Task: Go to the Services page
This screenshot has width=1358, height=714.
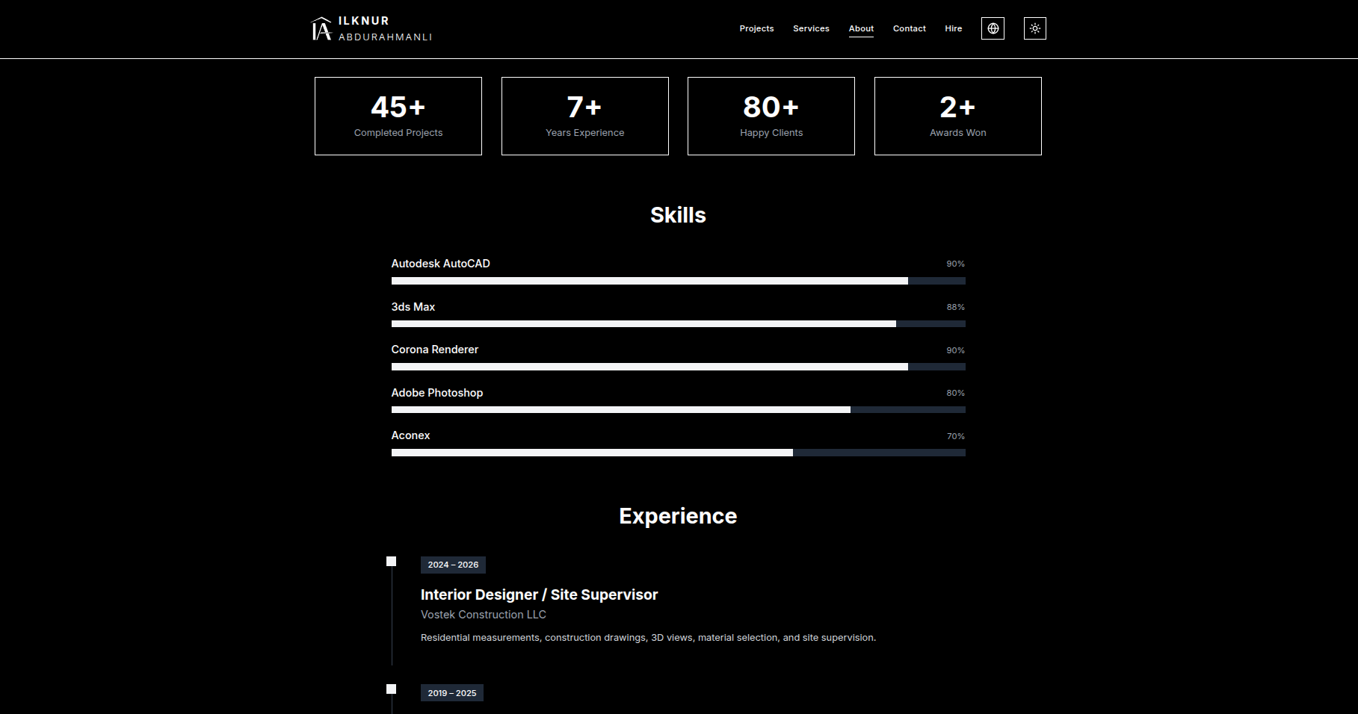Action: tap(811, 28)
